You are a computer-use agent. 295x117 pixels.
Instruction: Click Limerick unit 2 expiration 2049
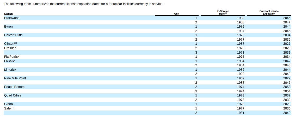287,74
